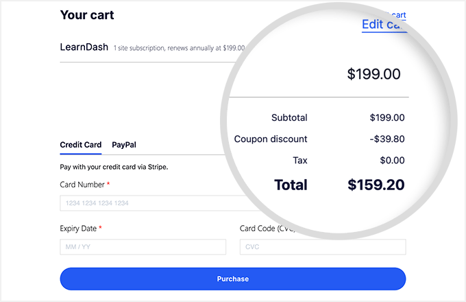This screenshot has width=466, height=302.
Task: Click the -$39.80 coupon discount amount
Action: pyautogui.click(x=387, y=139)
